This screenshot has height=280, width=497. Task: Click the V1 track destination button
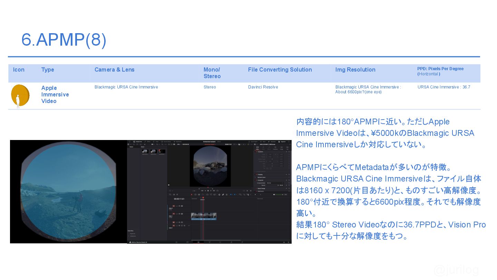(174, 214)
